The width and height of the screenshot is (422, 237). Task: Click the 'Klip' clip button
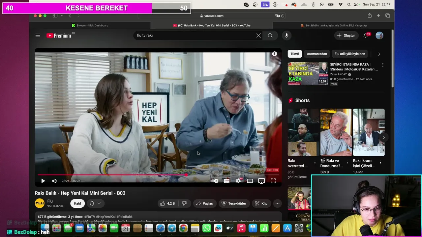(x=261, y=203)
